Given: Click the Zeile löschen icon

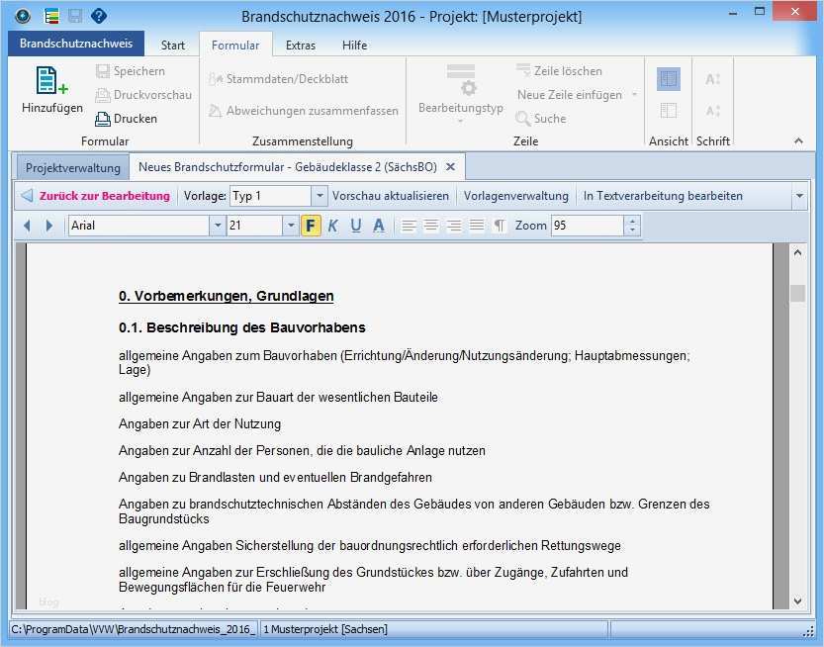Looking at the screenshot, I should coord(520,71).
